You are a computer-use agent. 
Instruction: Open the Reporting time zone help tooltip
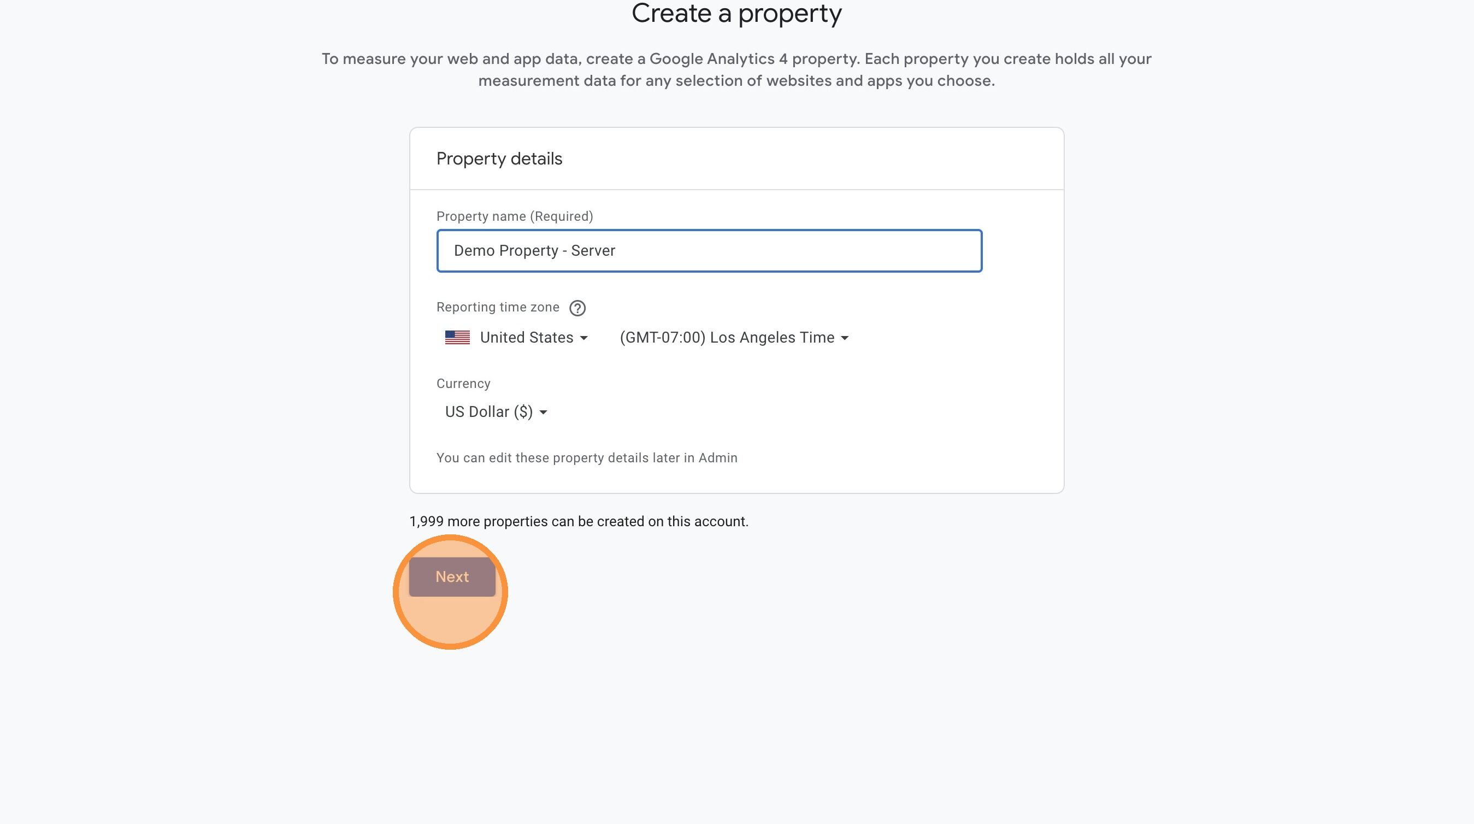[577, 307]
